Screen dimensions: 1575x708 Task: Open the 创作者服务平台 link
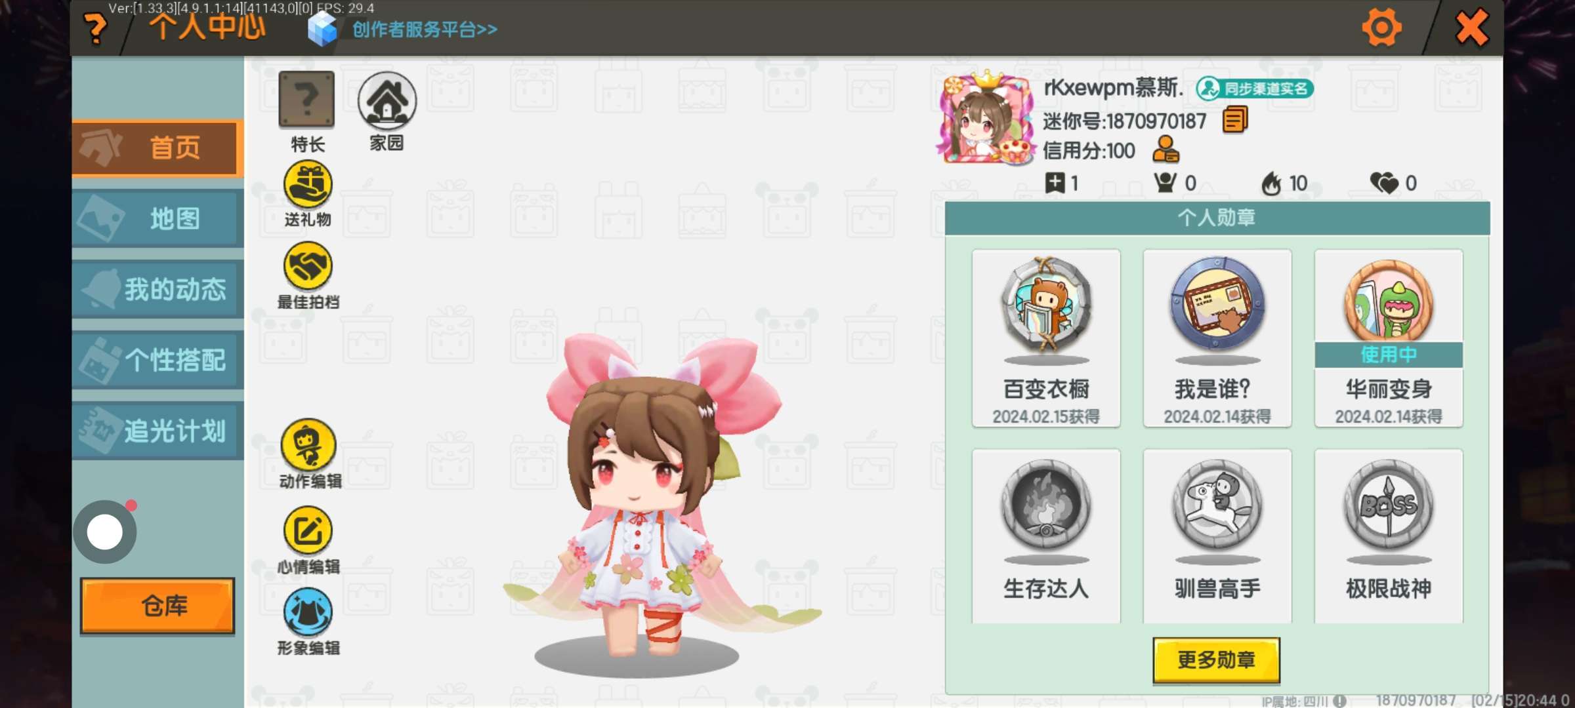(425, 29)
